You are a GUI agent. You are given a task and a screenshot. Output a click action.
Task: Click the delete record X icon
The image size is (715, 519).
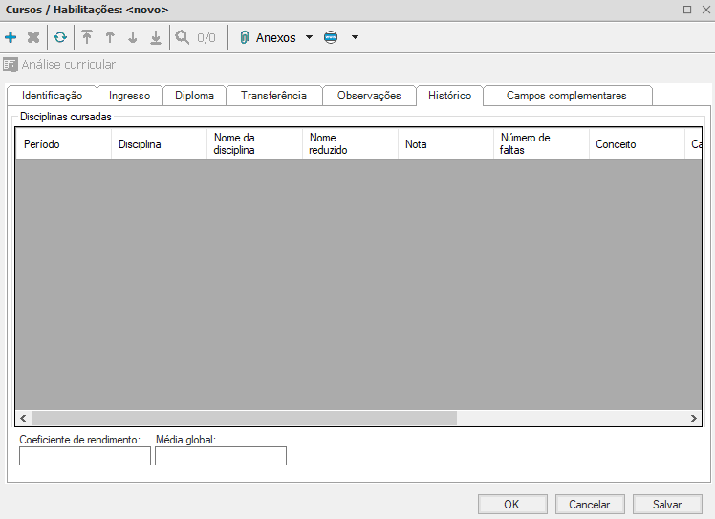(x=33, y=38)
